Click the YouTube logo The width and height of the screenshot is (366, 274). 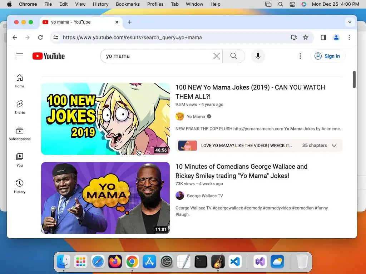(x=49, y=56)
